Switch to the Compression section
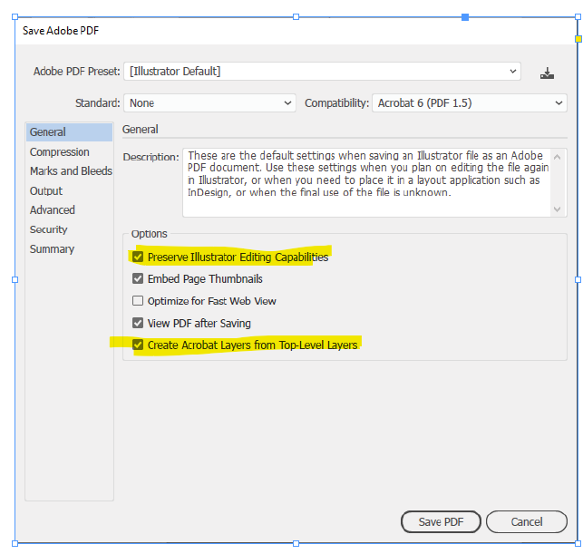Screen dimensions: 583x554 coord(60,152)
